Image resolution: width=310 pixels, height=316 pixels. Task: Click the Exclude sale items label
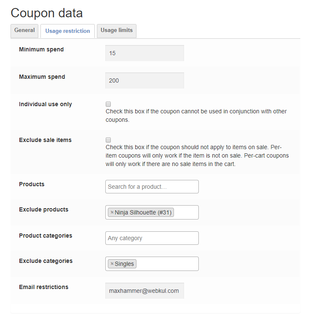point(45,140)
